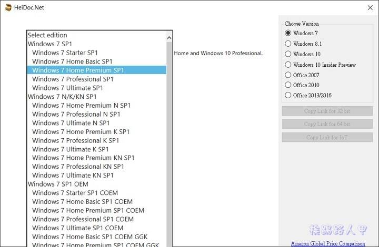The image size is (379, 247).
Task: Pick Windows 7 Starter SP1 COEM
Action: (97, 193)
